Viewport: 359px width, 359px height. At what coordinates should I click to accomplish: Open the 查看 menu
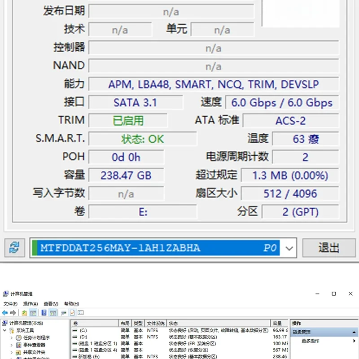tap(50, 304)
